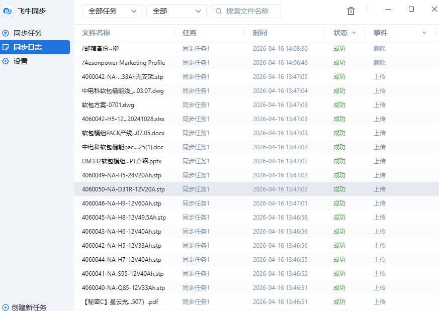
Task: Minimize the 飞牛同步 window
Action: coord(388,9)
